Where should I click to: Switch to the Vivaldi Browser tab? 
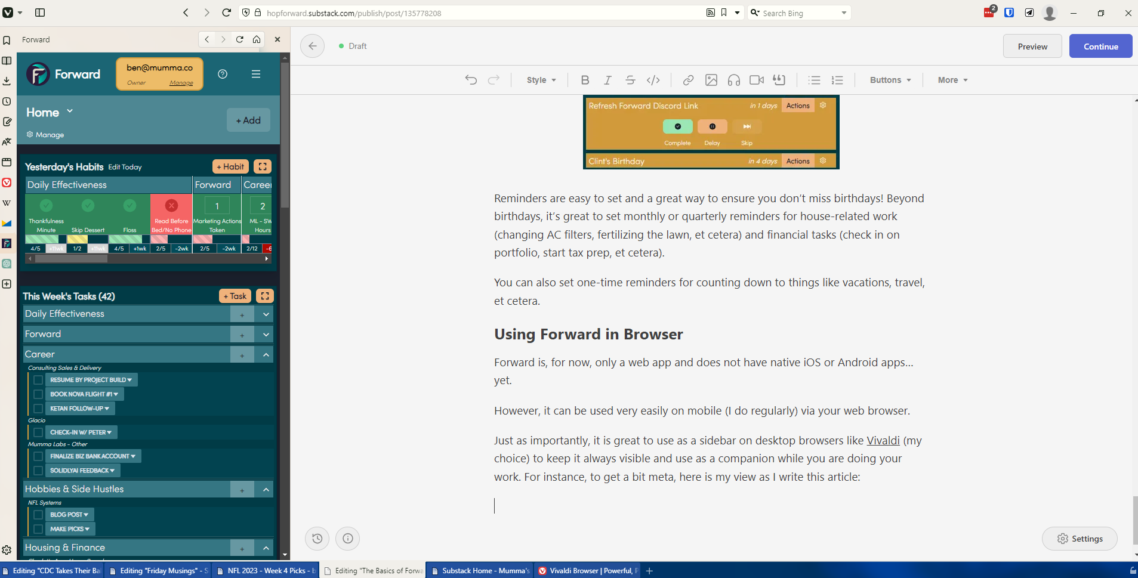tap(587, 571)
